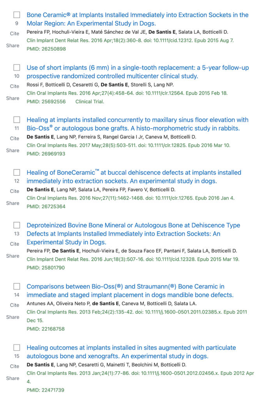The image size is (259, 399).
Task: Mark the checkbox for result 12
Action: 17,172
